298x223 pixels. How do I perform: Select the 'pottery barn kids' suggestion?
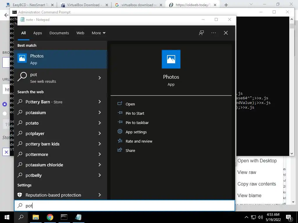pyautogui.click(x=61, y=144)
